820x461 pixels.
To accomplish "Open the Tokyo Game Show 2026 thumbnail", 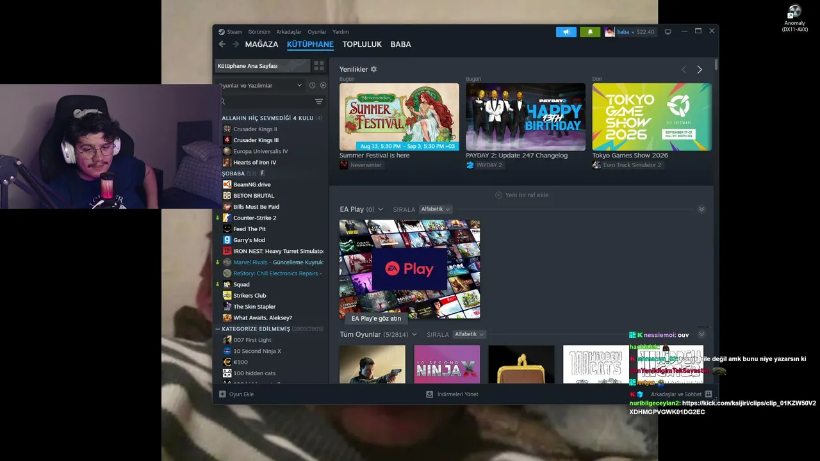I will click(652, 117).
